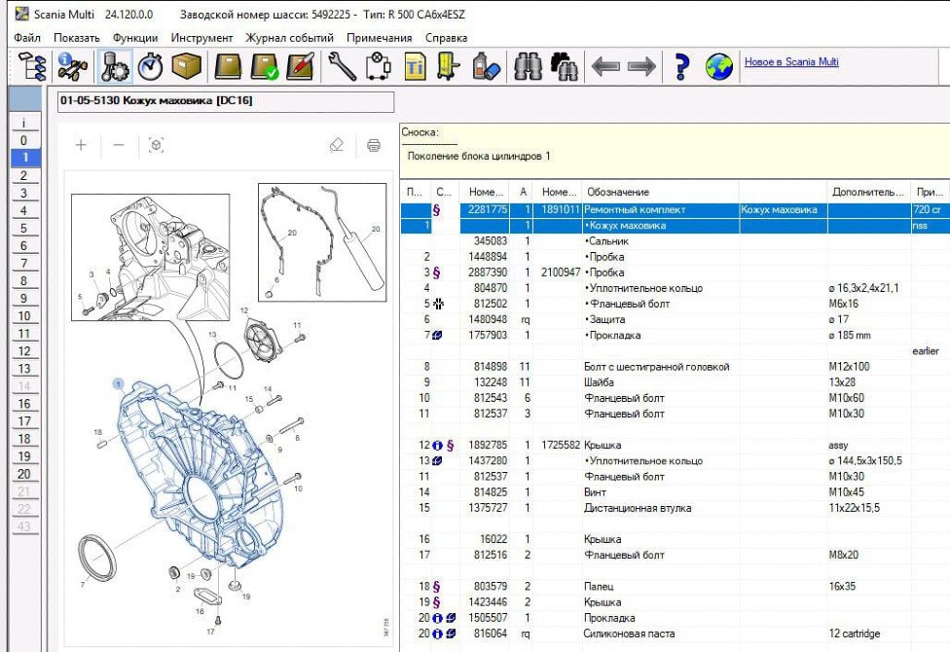Select the 'i' info tab in sidebar
The width and height of the screenshot is (950, 652).
23,124
